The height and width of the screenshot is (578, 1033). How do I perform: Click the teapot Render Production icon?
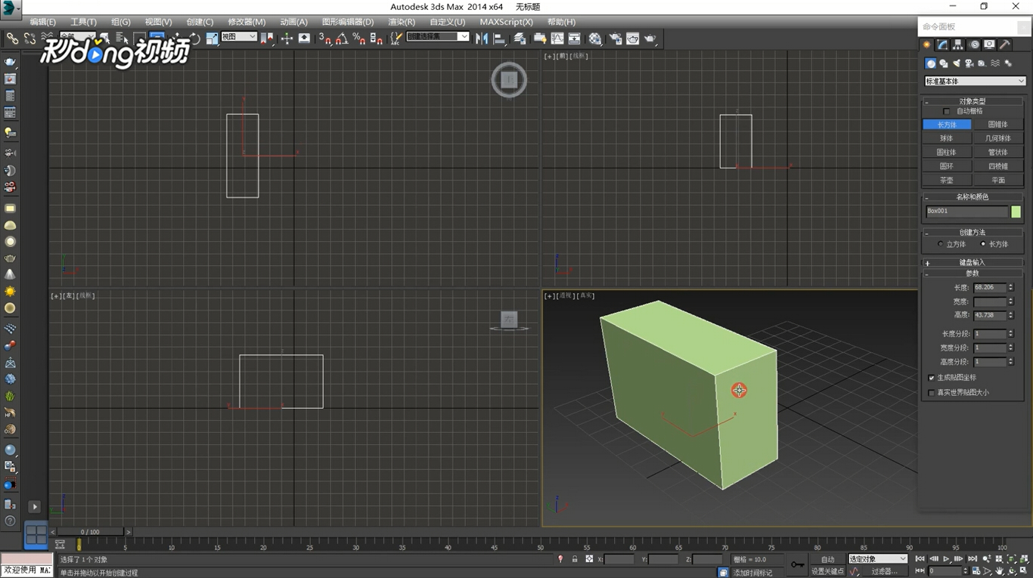[649, 38]
